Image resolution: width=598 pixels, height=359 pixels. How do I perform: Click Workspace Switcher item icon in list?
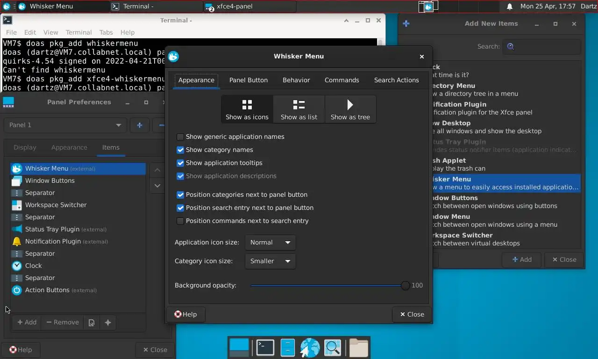(x=17, y=205)
